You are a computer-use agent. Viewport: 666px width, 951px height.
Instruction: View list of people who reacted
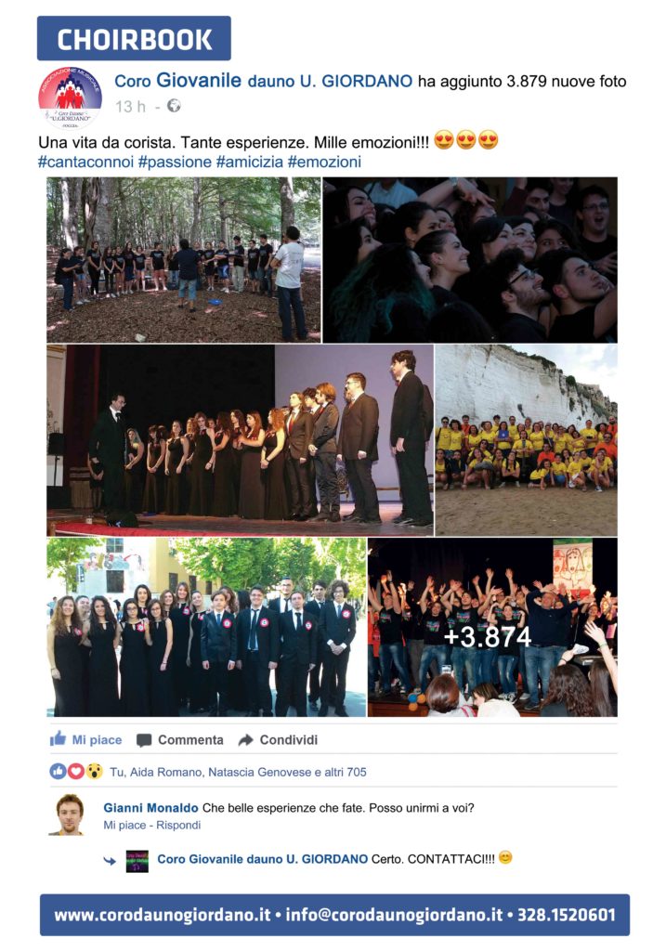[238, 772]
